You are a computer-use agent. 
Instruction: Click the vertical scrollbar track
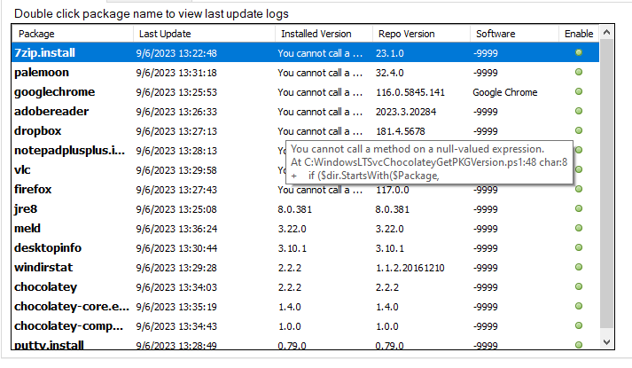pos(606,186)
